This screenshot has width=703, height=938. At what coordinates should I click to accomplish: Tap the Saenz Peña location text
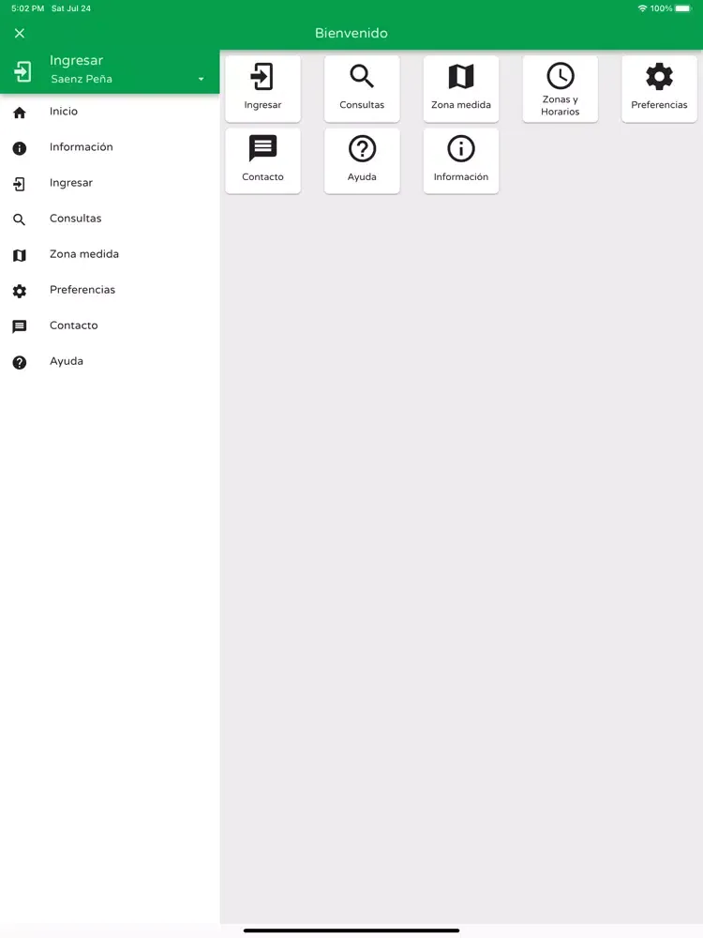pos(82,79)
